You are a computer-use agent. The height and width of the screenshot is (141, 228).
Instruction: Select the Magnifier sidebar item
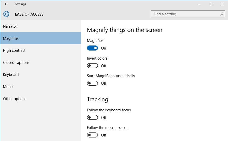click(41, 38)
